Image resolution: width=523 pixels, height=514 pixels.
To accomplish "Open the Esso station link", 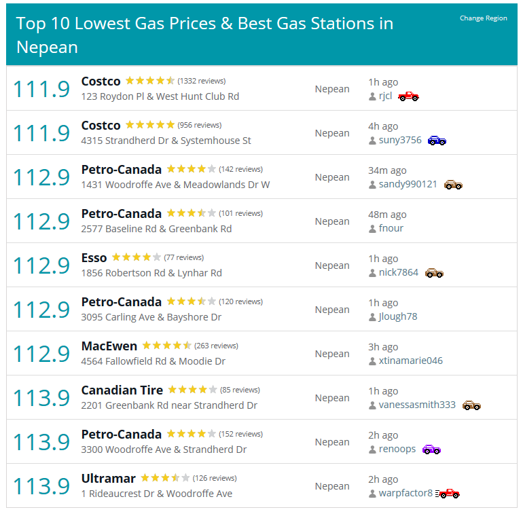I will pos(94,258).
